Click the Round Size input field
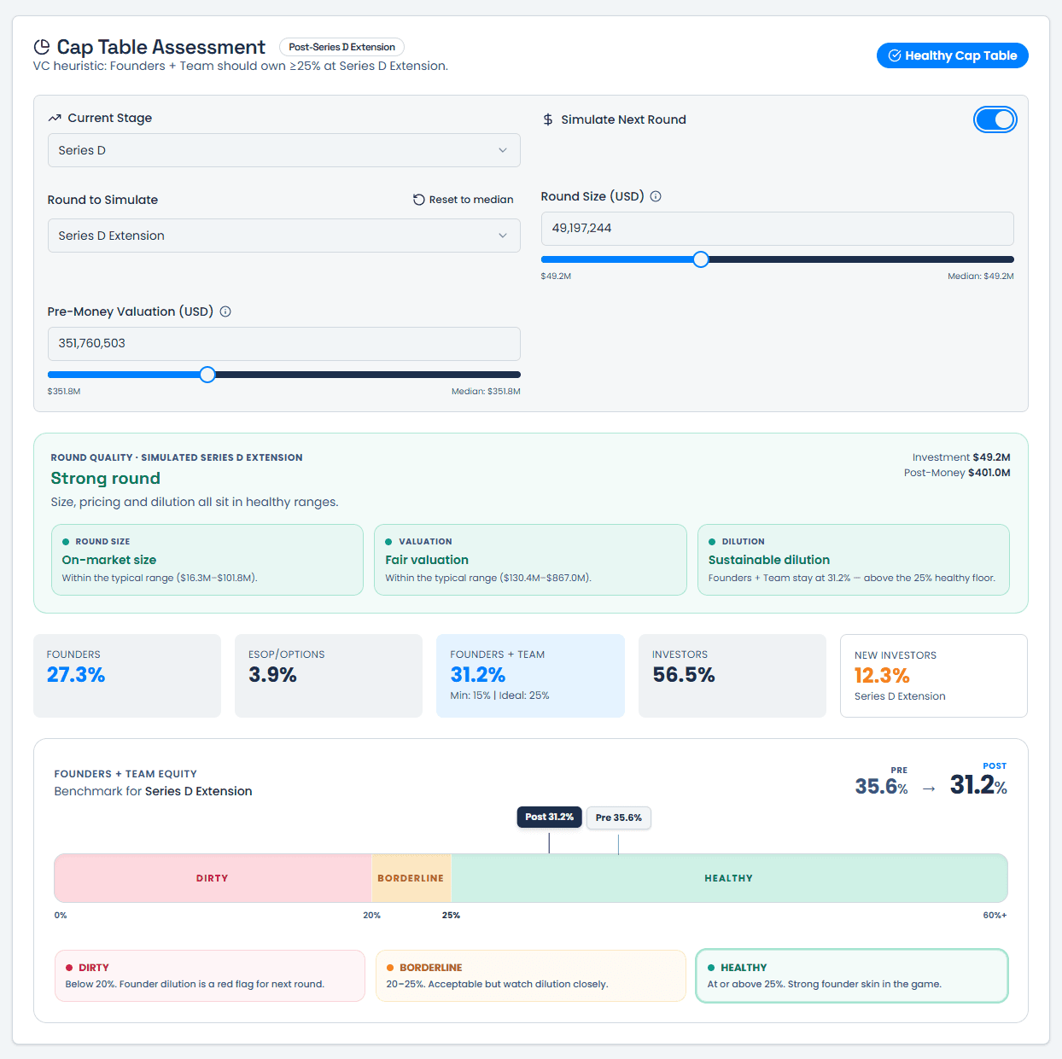The image size is (1062, 1059). tap(777, 228)
